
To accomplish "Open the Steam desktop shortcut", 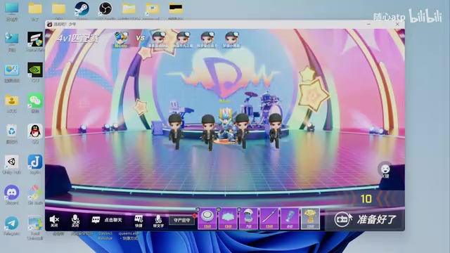I will [x=82, y=10].
